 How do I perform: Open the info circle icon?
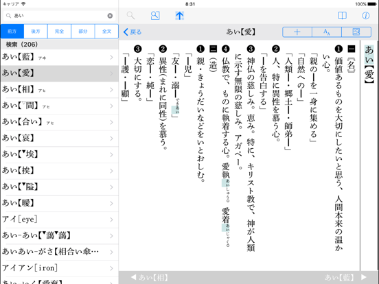(366, 16)
